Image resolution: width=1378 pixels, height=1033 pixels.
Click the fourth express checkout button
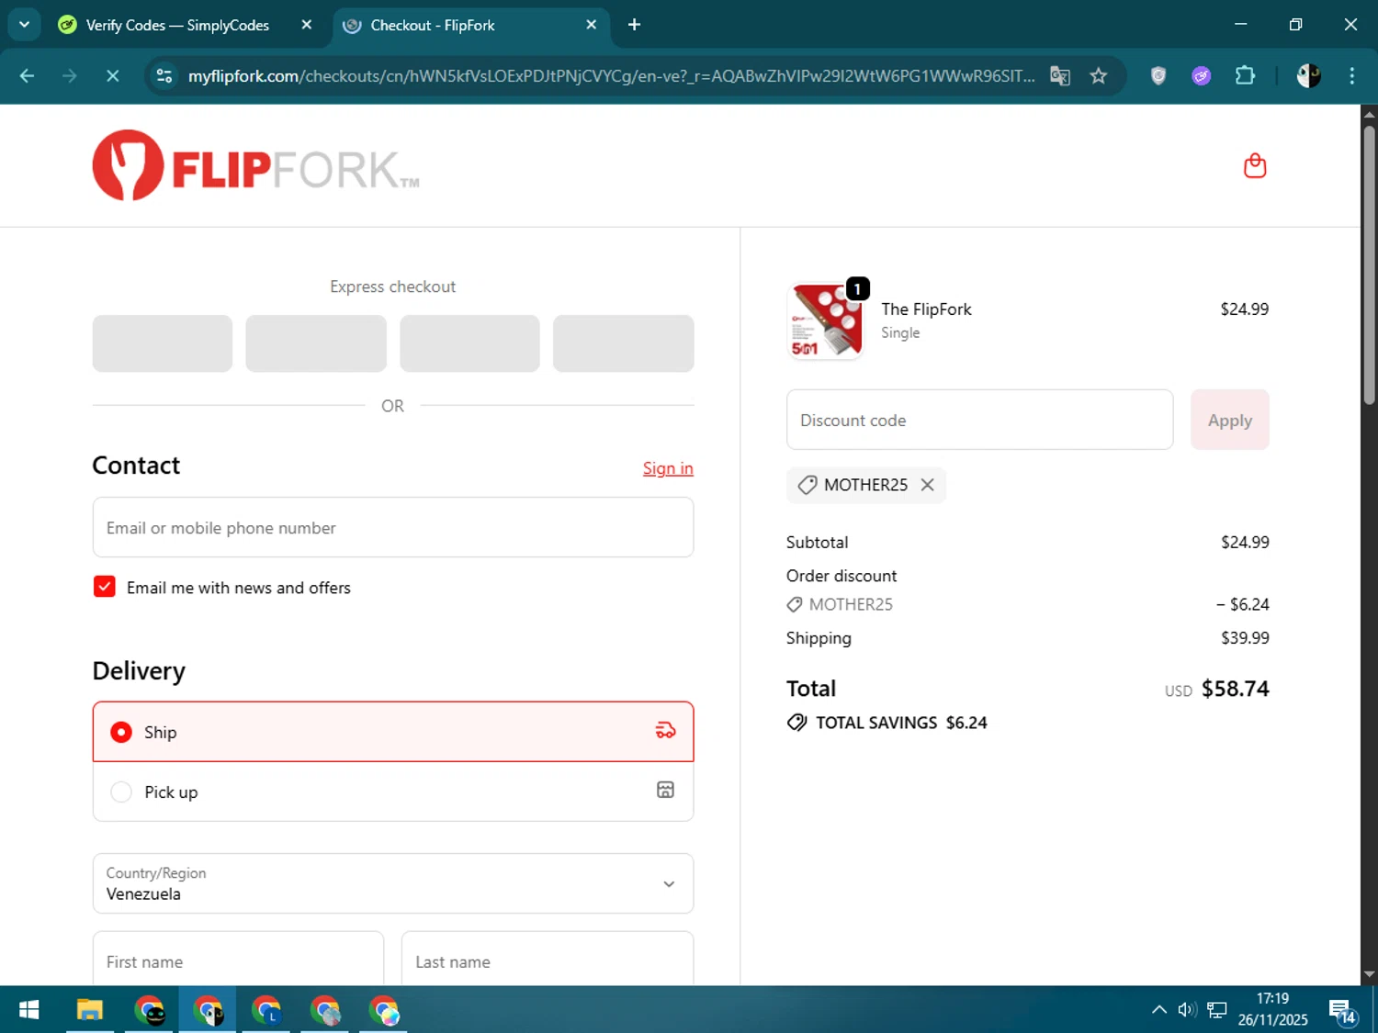pyautogui.click(x=623, y=343)
